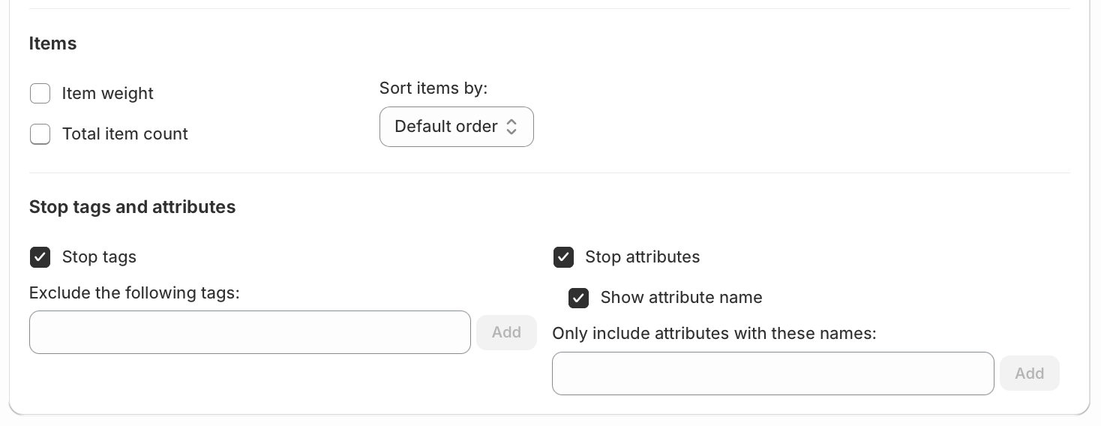Viewport: 1101px width, 426px height.
Task: Turn off Show attribute name checkbox
Action: tap(578, 298)
